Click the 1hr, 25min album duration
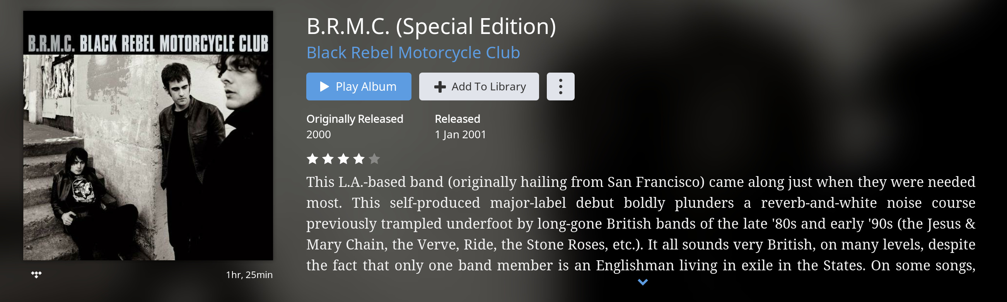Screen dimensions: 1007x302 (249, 275)
